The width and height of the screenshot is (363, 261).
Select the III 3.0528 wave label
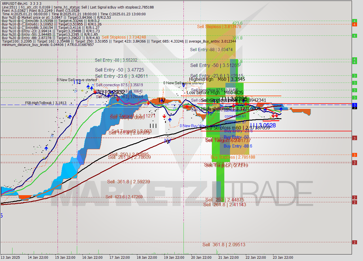click(263, 125)
